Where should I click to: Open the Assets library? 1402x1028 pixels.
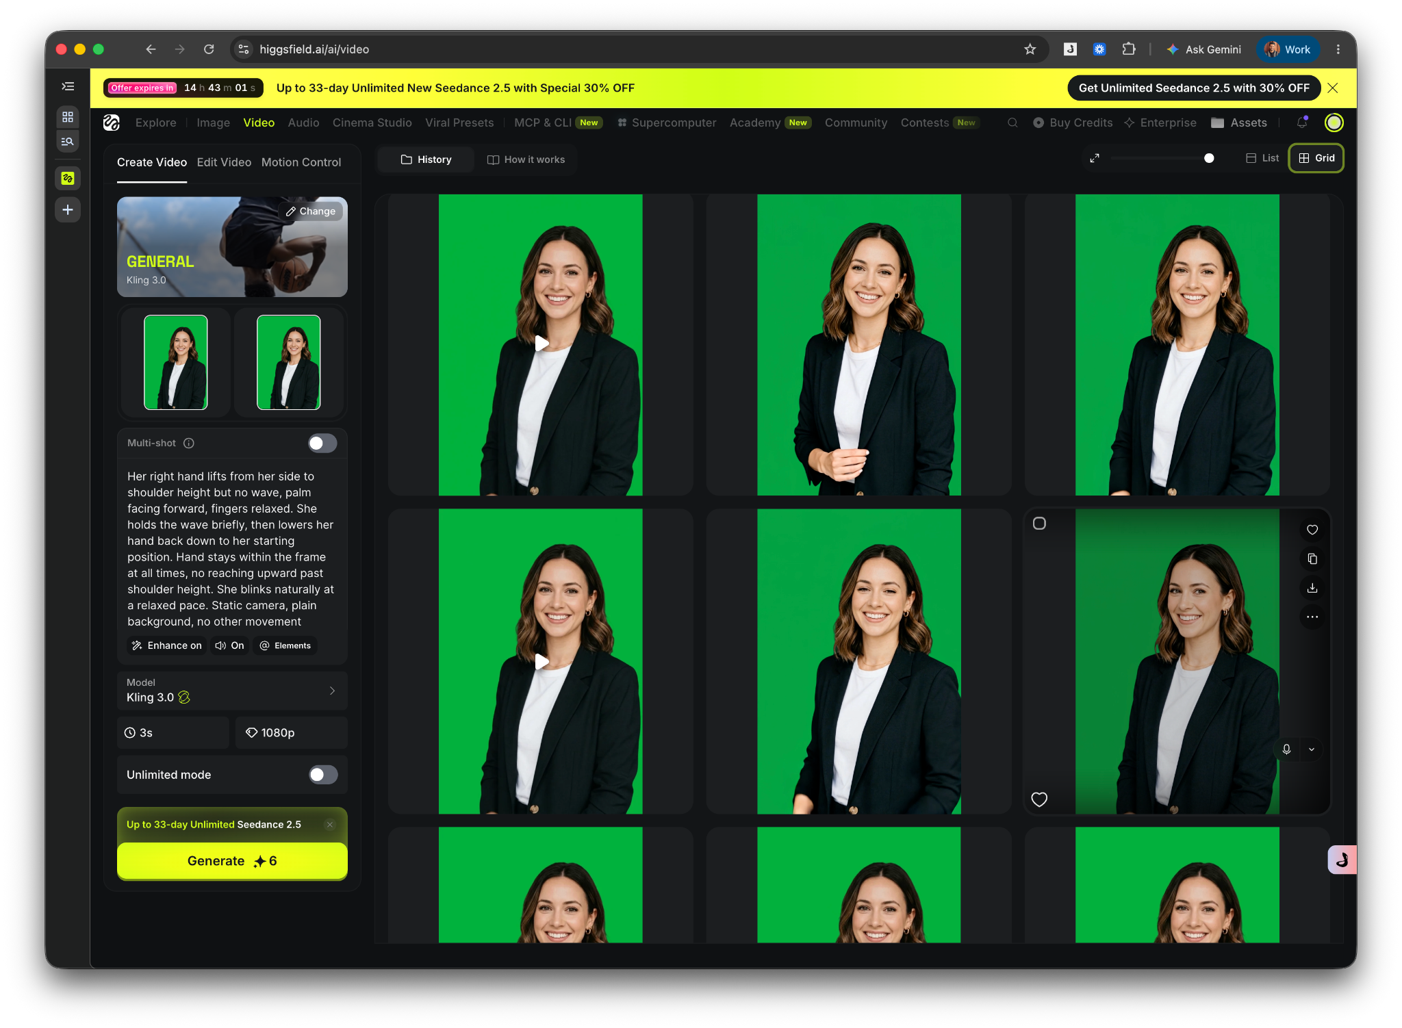tap(1239, 123)
